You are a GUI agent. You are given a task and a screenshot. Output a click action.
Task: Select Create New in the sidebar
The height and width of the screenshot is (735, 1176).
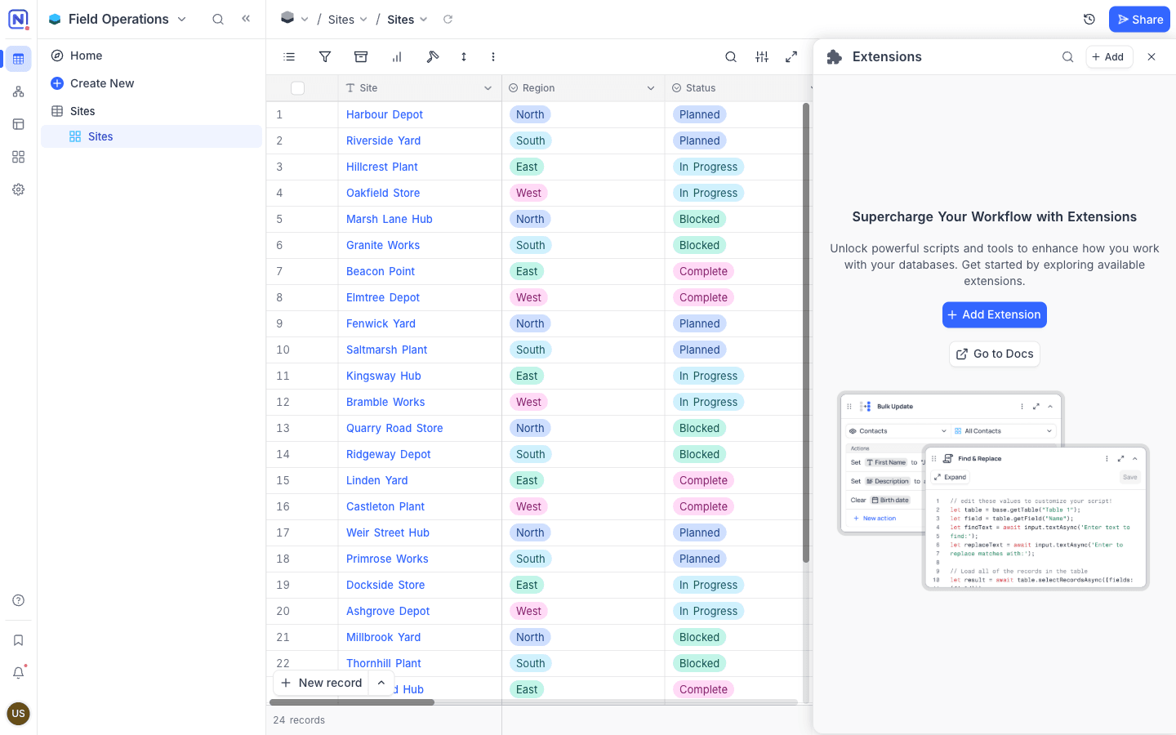click(x=152, y=83)
